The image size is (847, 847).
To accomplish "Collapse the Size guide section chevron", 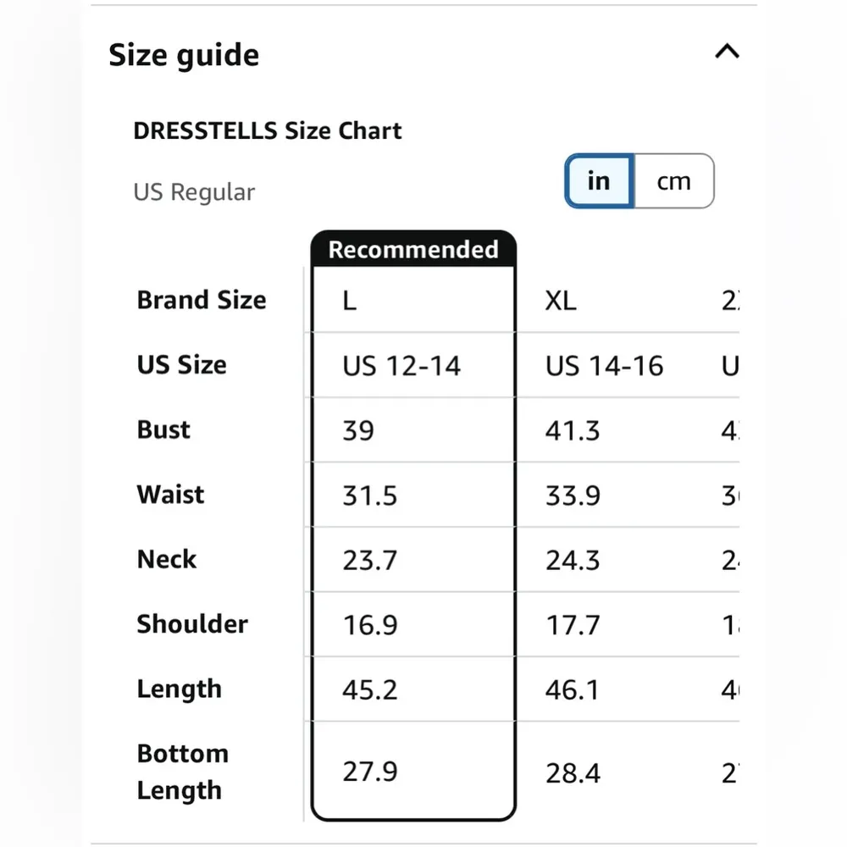I will (x=727, y=53).
